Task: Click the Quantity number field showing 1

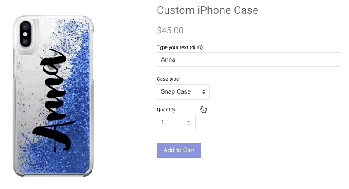Action: click(176, 123)
